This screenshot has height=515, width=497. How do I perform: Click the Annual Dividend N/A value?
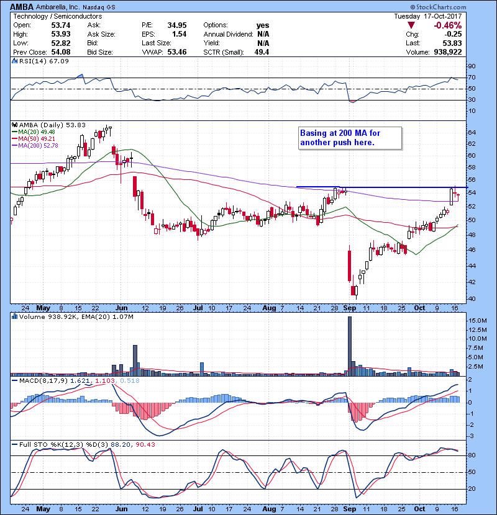pyautogui.click(x=263, y=34)
